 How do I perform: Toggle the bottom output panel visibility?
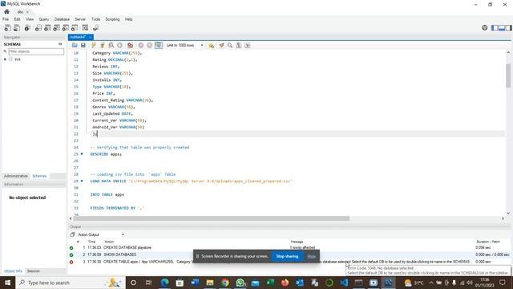click(x=502, y=28)
